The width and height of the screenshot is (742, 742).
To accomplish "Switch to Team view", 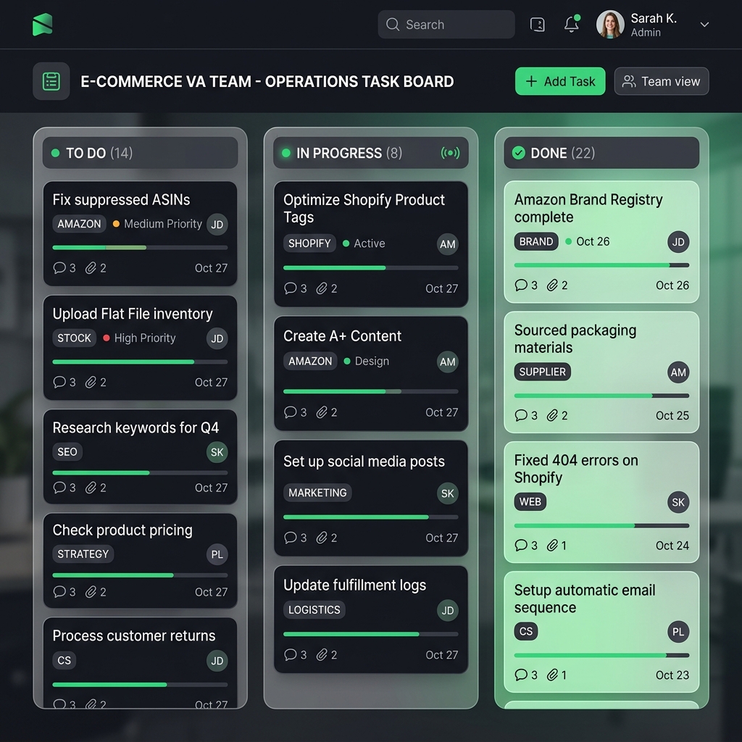I will (x=661, y=81).
